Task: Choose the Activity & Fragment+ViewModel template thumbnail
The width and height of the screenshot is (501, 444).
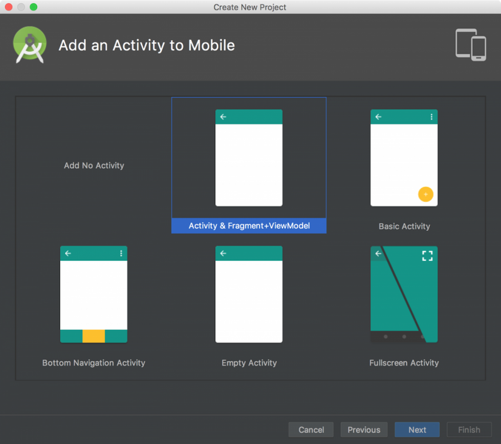Action: coord(249,158)
